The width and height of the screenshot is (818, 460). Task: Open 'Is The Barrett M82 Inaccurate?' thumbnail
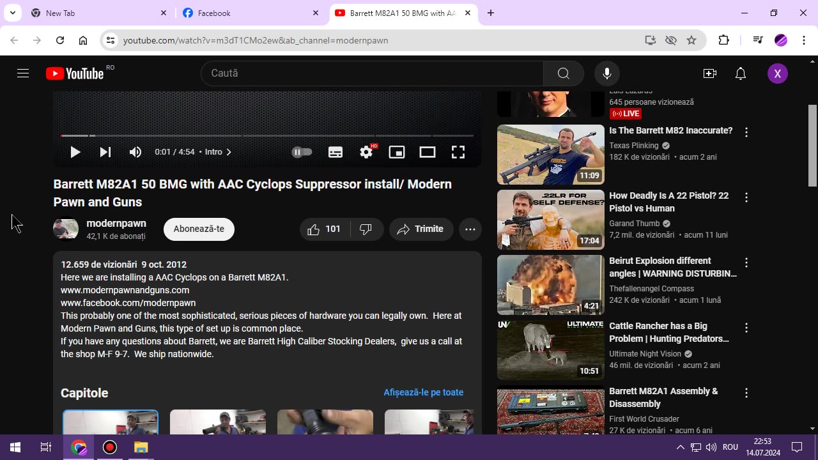551,155
